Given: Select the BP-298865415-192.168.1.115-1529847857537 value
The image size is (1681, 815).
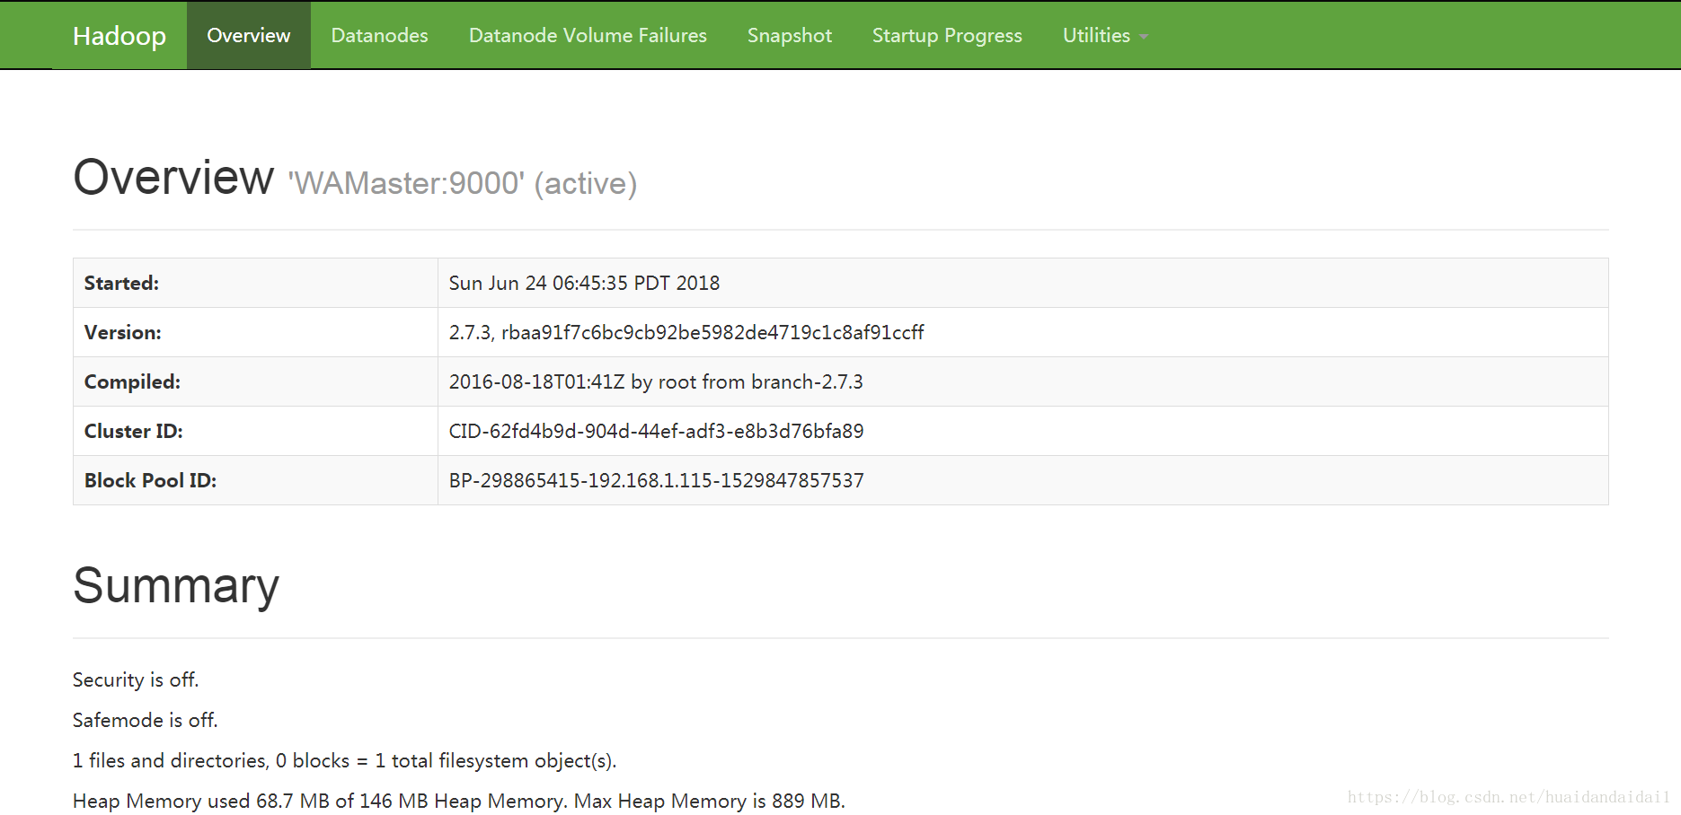Looking at the screenshot, I should click(656, 480).
